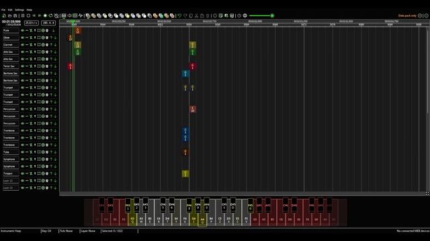
Task: Select the Xylophone instrument icon
Action: tap(138, 15)
